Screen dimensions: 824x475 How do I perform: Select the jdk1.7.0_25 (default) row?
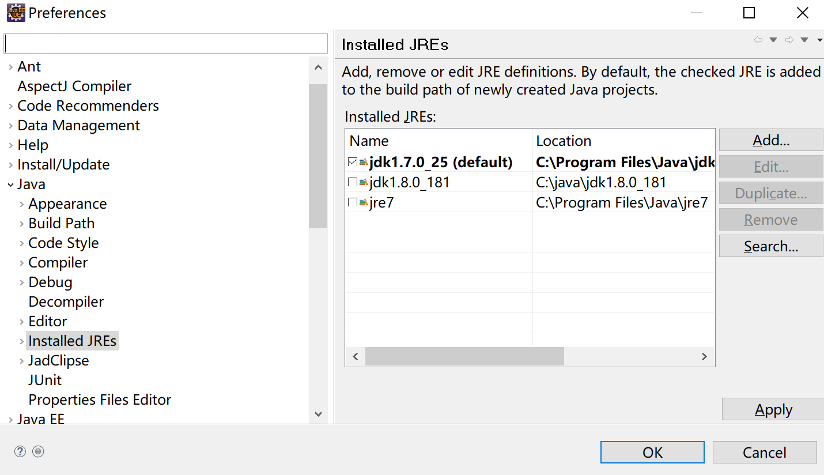point(441,163)
